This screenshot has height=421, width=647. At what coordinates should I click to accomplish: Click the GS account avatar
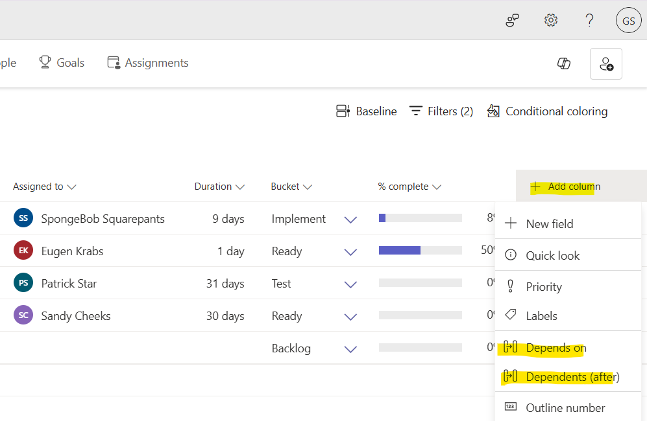coord(628,20)
